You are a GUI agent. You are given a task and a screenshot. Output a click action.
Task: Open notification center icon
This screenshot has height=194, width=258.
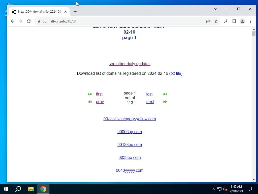click(x=250, y=189)
